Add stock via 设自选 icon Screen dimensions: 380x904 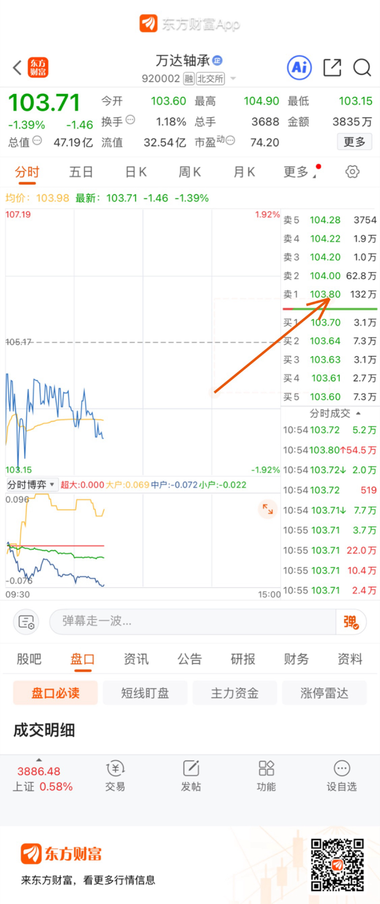tap(341, 776)
